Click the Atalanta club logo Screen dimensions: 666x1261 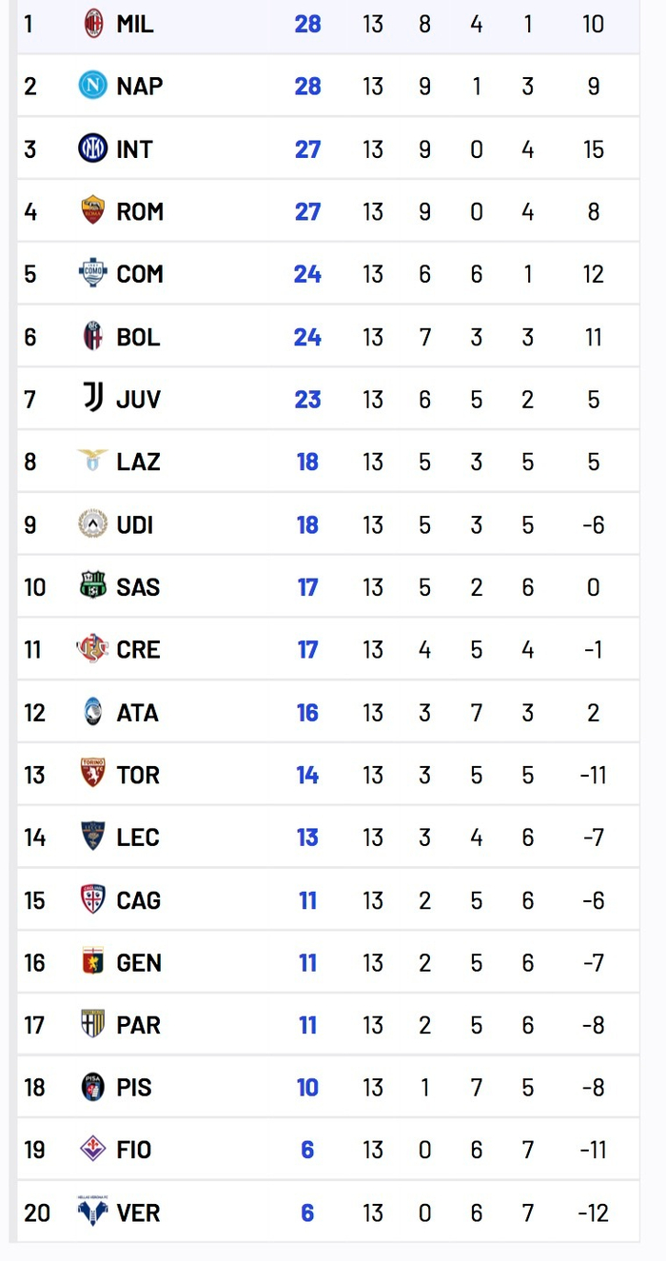tap(93, 712)
